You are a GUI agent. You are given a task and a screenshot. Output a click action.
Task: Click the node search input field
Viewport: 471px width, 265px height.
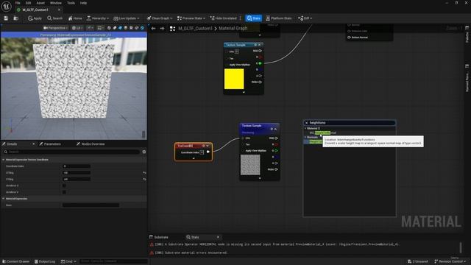point(350,123)
